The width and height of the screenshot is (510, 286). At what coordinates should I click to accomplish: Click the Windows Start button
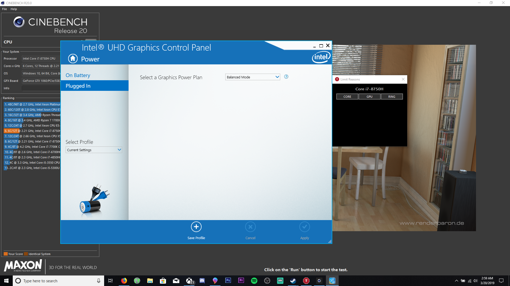[6, 281]
